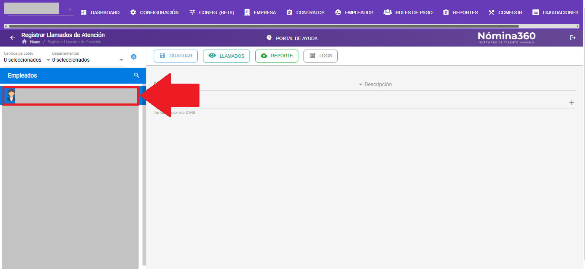This screenshot has width=585, height=269.
Task: Click the top navigation horizontal scrollbar
Action: 263,26
